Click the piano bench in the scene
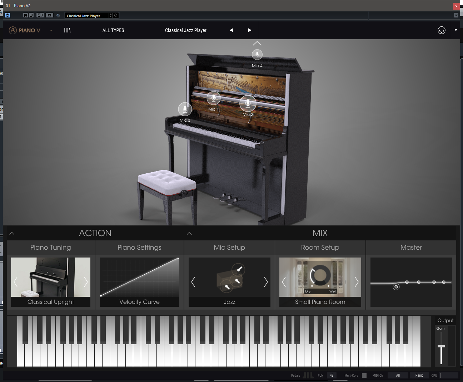This screenshot has height=382, width=463. click(167, 195)
